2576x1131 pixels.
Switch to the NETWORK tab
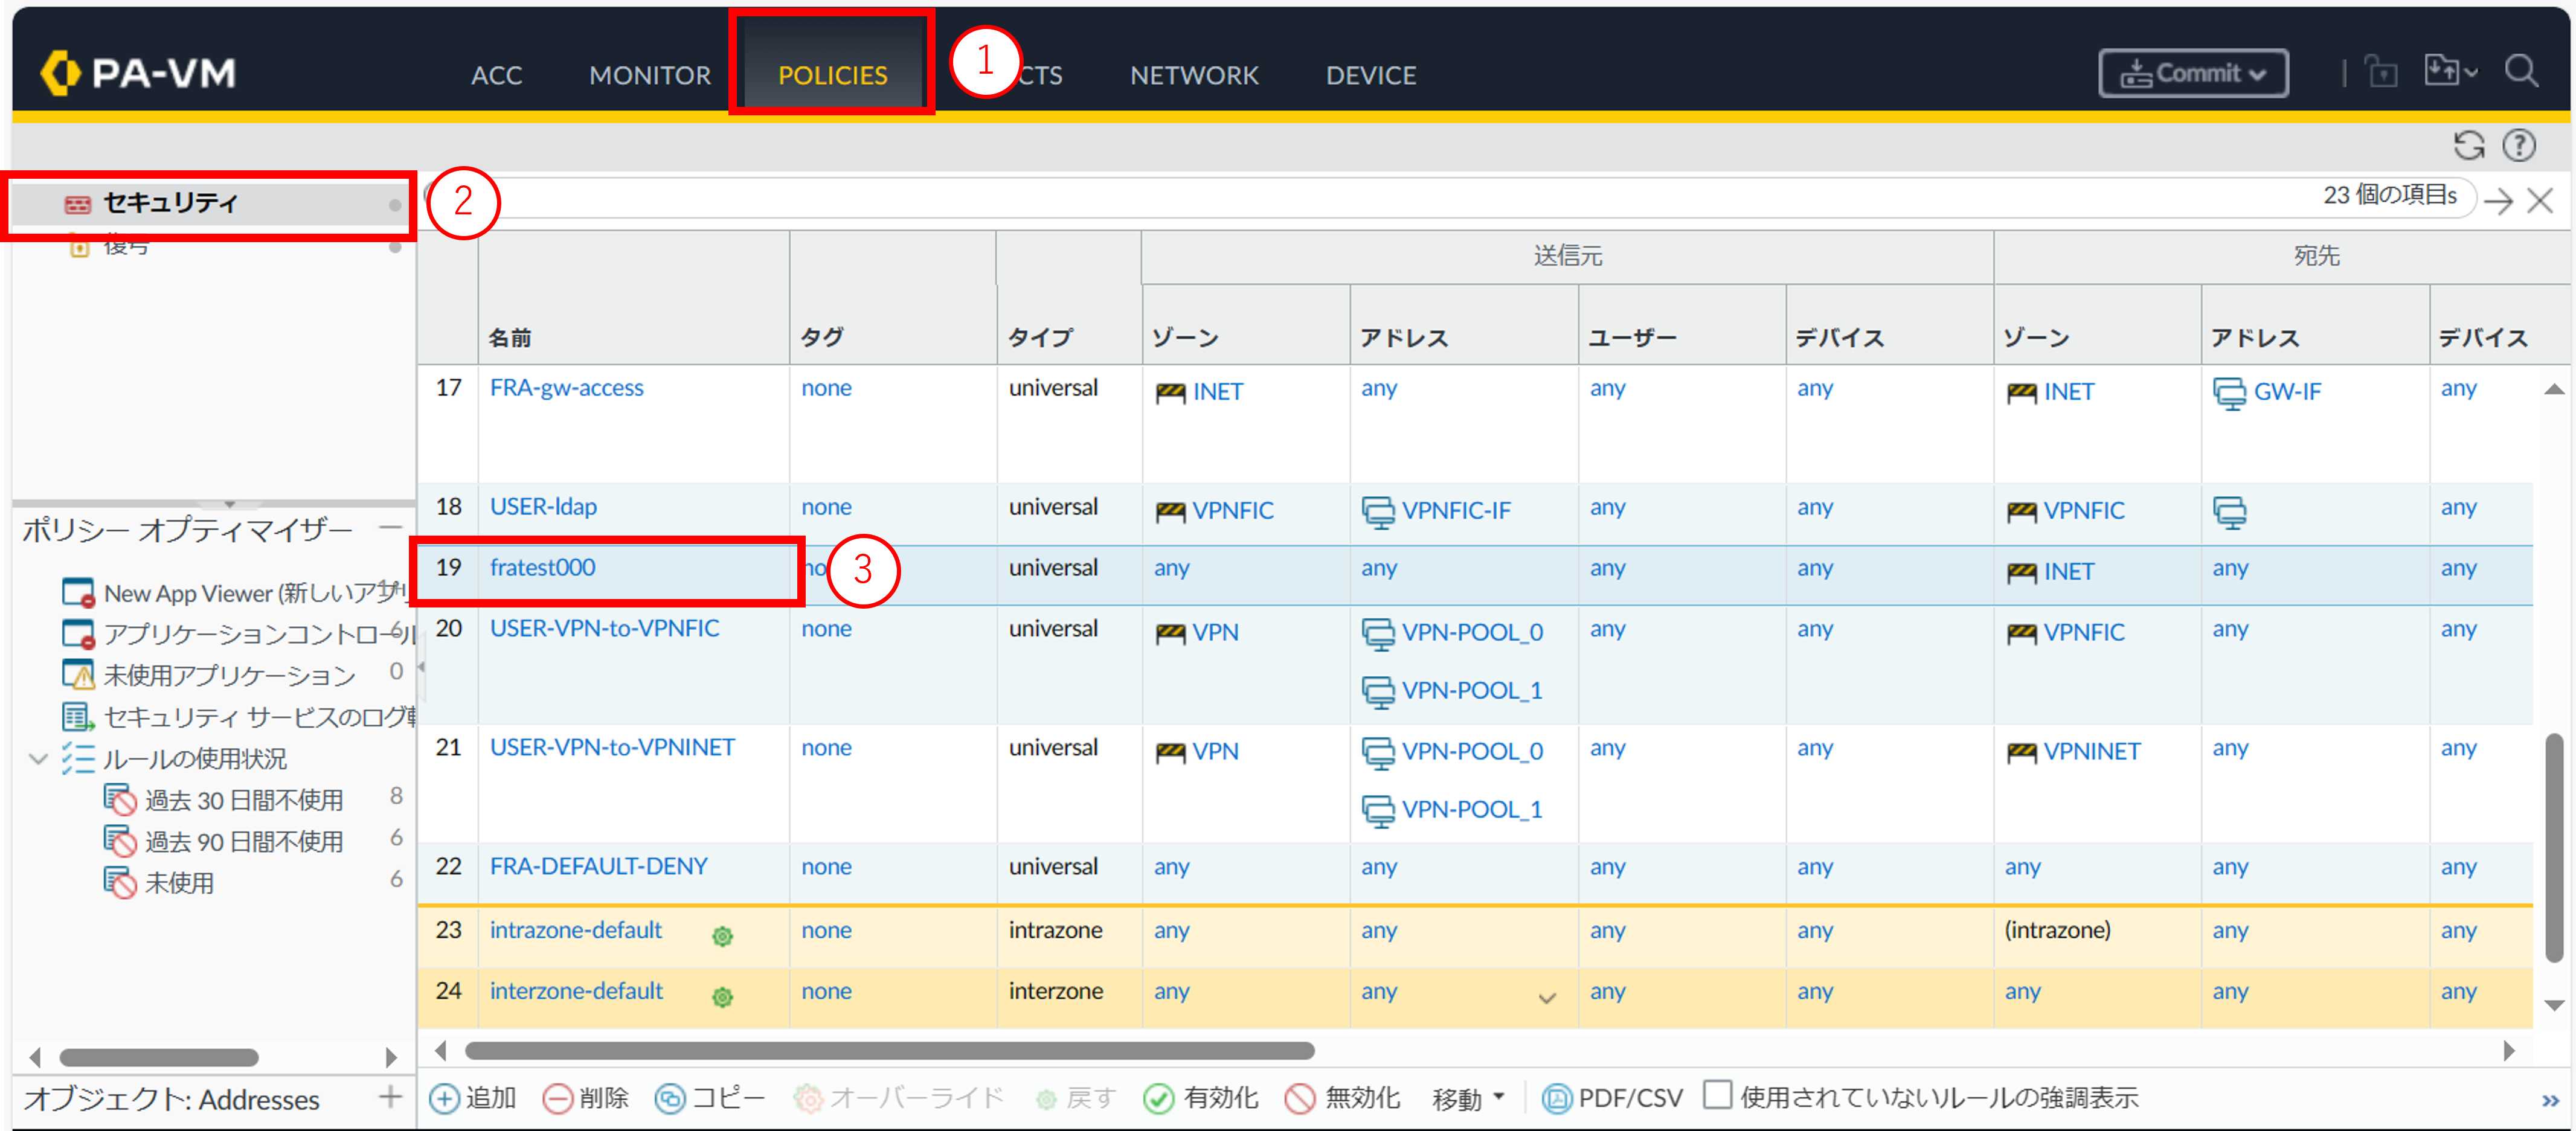coord(1193,75)
